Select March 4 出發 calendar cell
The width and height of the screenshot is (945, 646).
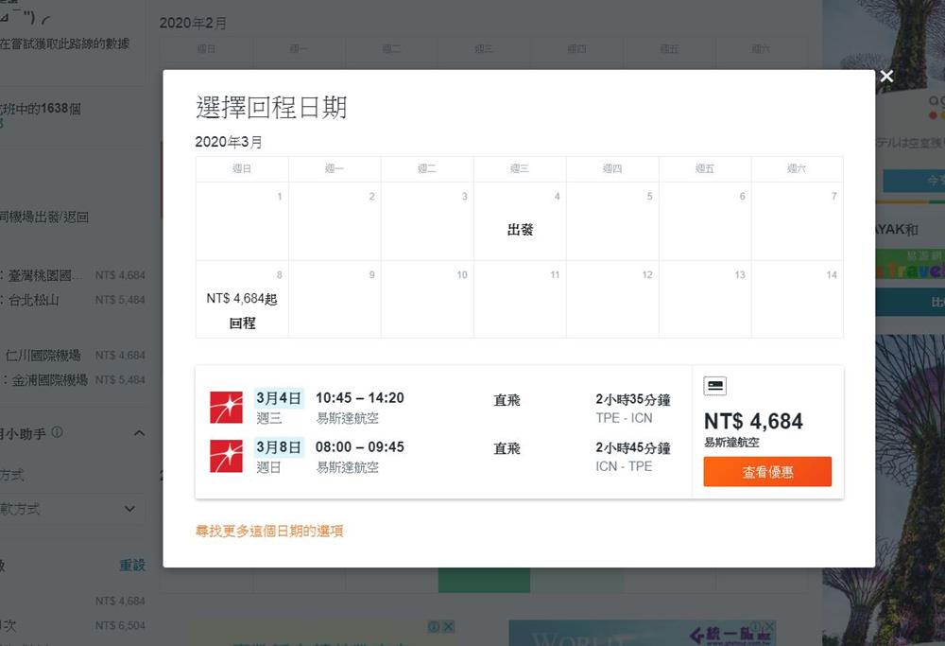[x=520, y=221]
